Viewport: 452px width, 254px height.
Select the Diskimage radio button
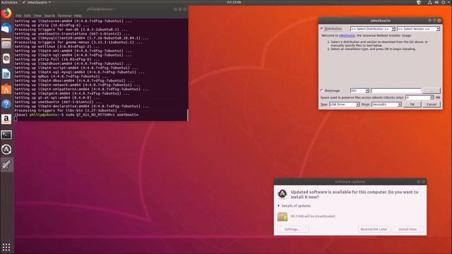point(322,90)
